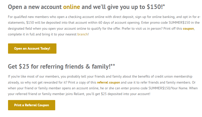The image size is (202, 117).
Task: Open the inline "referral coupon" link
Action: (108, 82)
